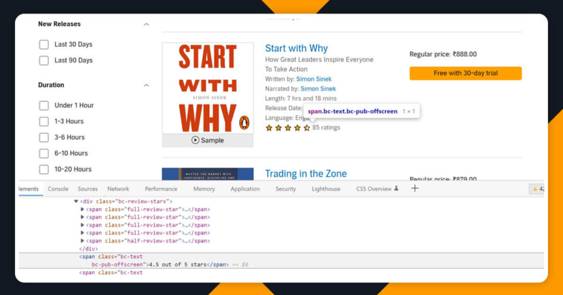Screen dimensions: 563x295
Task: Tick the 1-3 Hours checkbox
Action: 44,121
